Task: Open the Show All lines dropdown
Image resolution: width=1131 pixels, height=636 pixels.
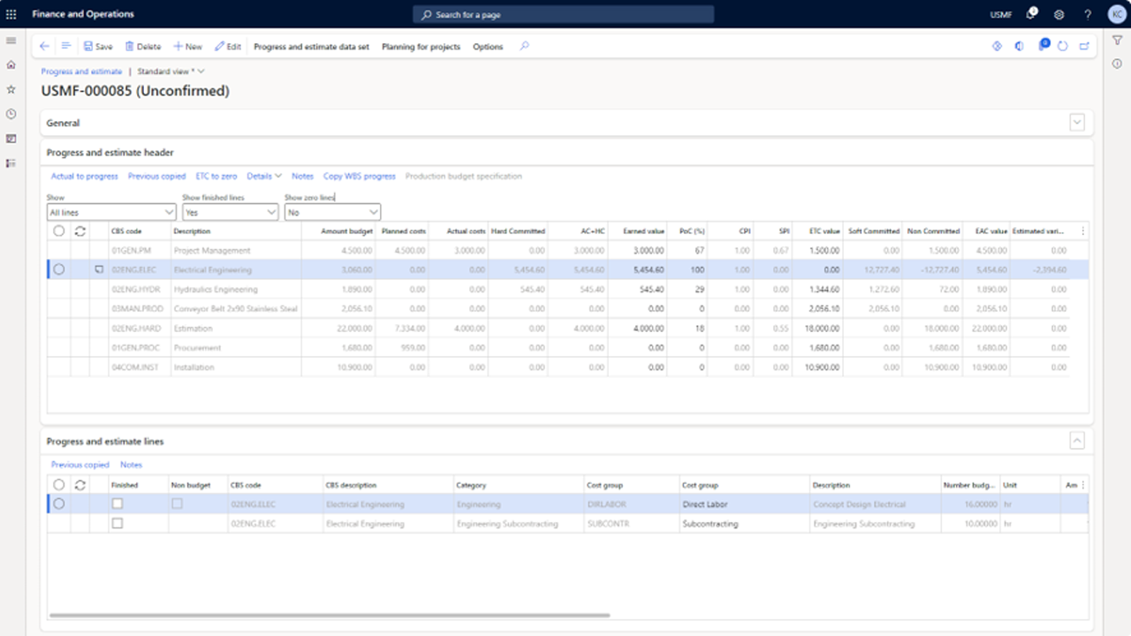Action: [111, 213]
